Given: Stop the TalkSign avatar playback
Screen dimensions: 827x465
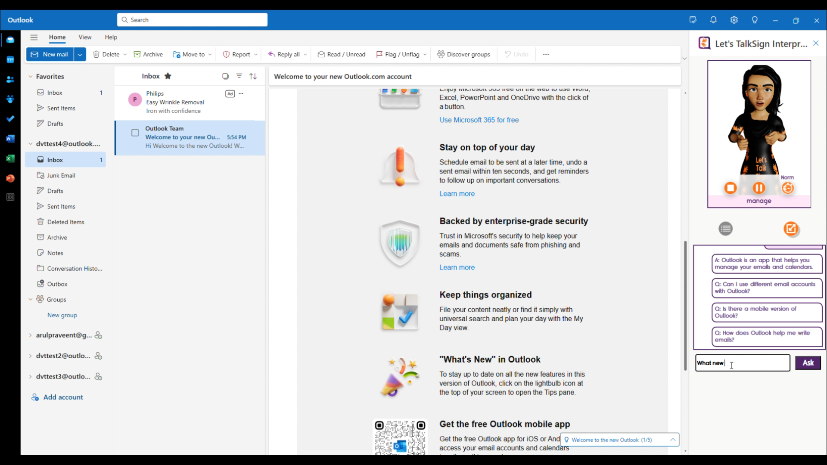Looking at the screenshot, I should [x=731, y=188].
